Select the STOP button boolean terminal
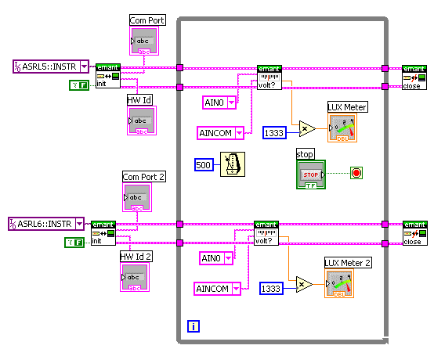The height and width of the screenshot is (349, 434). click(x=311, y=174)
